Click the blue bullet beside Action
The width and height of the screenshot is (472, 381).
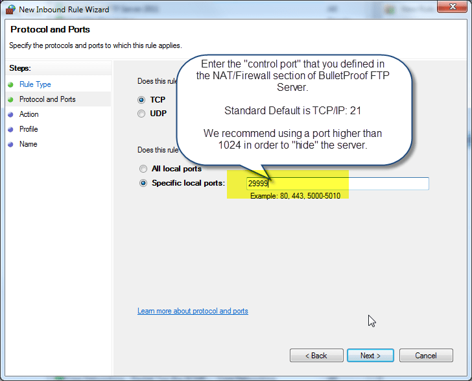(x=10, y=114)
